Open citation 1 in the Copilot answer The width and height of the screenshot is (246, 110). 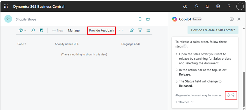pyautogui.click(x=185, y=46)
